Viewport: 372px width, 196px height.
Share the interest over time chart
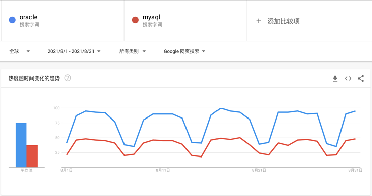361,79
